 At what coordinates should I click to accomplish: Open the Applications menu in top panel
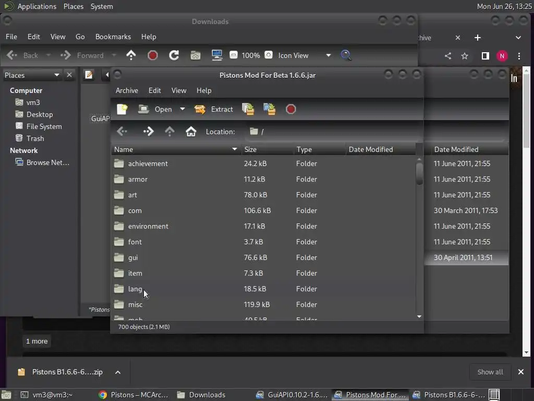[37, 6]
